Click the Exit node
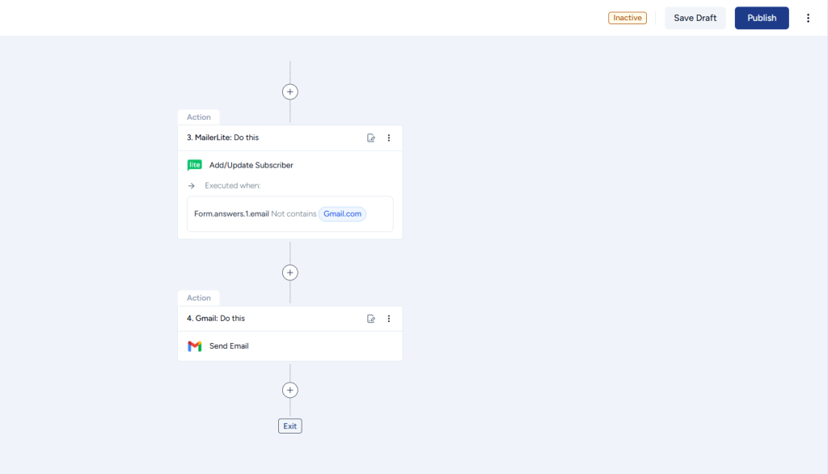 (290, 425)
